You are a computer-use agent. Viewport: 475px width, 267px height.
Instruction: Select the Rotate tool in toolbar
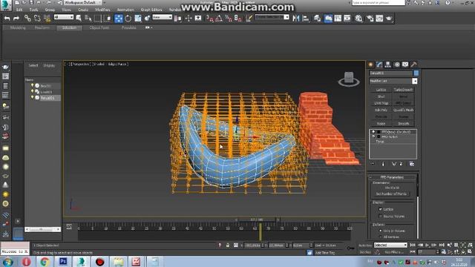[x=128, y=19]
